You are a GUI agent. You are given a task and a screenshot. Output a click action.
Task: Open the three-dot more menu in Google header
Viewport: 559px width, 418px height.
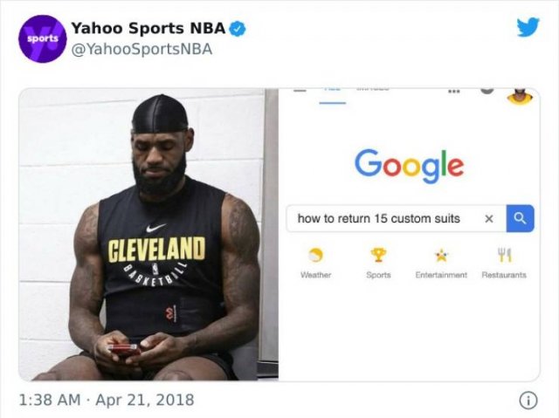tap(453, 91)
